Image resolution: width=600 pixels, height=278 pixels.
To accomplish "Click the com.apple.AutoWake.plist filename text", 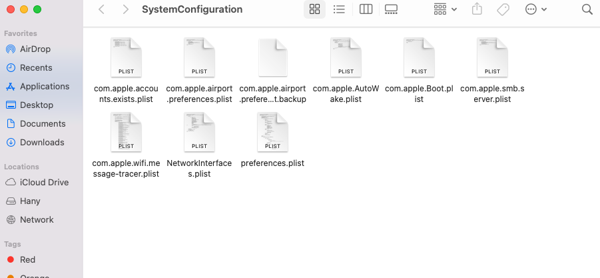I will (346, 94).
